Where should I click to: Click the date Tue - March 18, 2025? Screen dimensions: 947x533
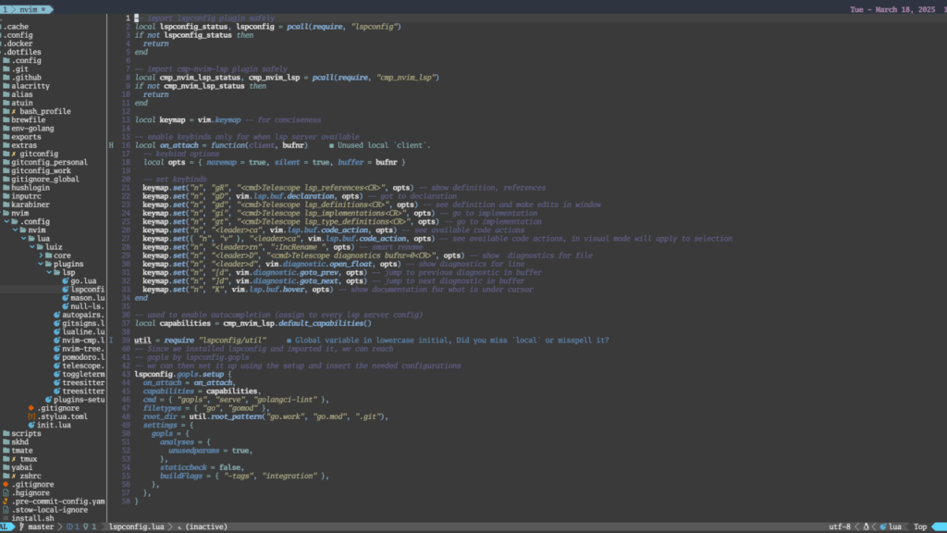coord(892,9)
